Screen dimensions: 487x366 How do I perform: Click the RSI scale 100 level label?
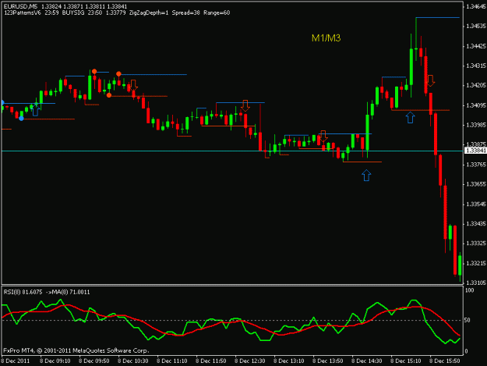click(470, 290)
